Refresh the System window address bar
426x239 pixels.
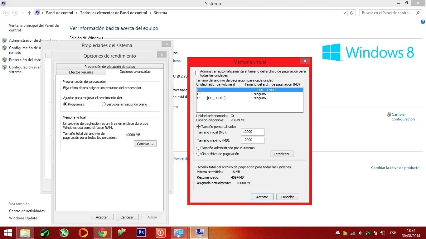pyautogui.click(x=352, y=13)
